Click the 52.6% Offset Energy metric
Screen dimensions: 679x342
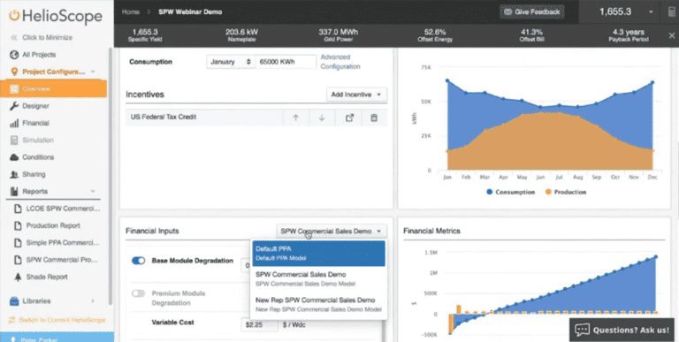[x=435, y=35]
